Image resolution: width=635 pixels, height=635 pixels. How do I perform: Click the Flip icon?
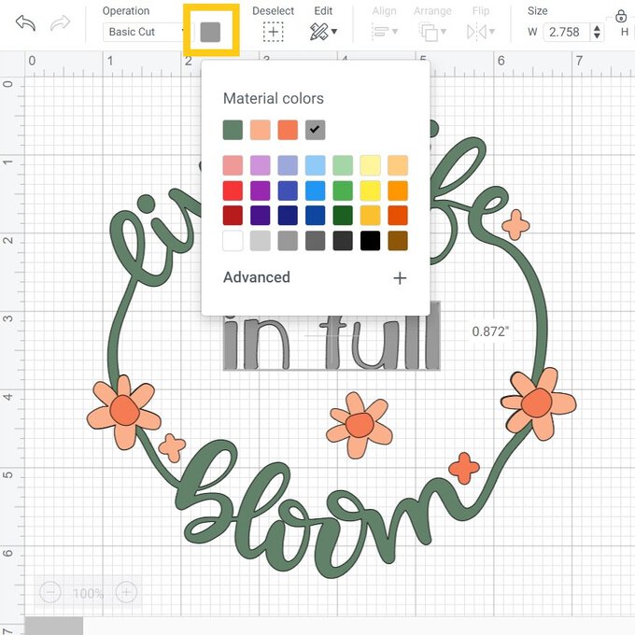(481, 32)
